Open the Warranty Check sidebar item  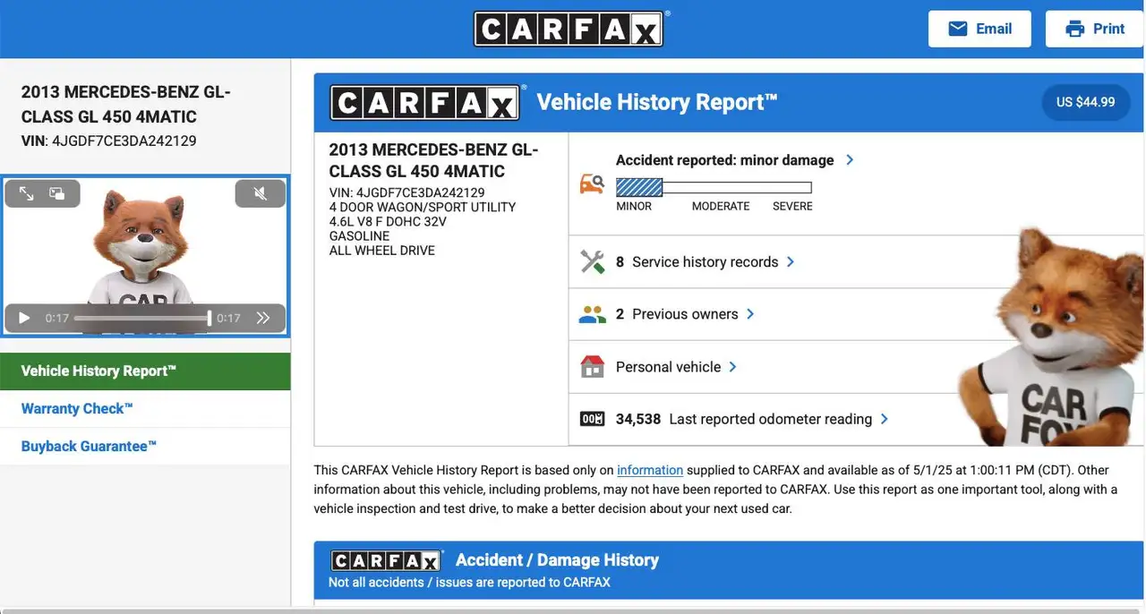(145, 409)
